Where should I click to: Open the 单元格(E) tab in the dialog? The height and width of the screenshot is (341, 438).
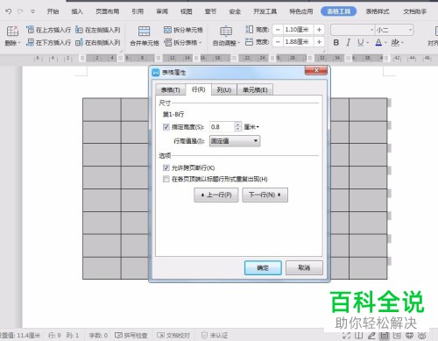[255, 90]
